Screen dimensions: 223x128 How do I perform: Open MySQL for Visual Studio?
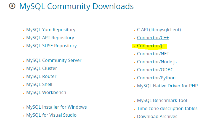[51, 115]
